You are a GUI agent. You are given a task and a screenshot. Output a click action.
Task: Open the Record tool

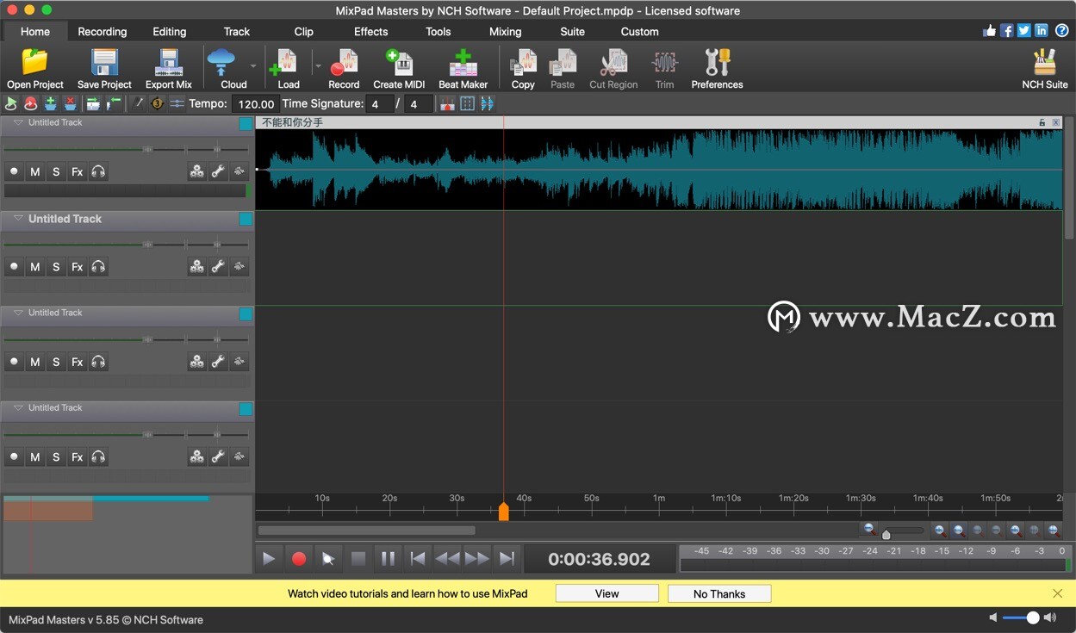coord(343,68)
